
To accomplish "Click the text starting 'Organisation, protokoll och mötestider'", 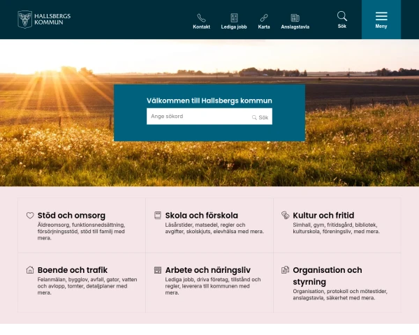I will pyautogui.click(x=340, y=295).
